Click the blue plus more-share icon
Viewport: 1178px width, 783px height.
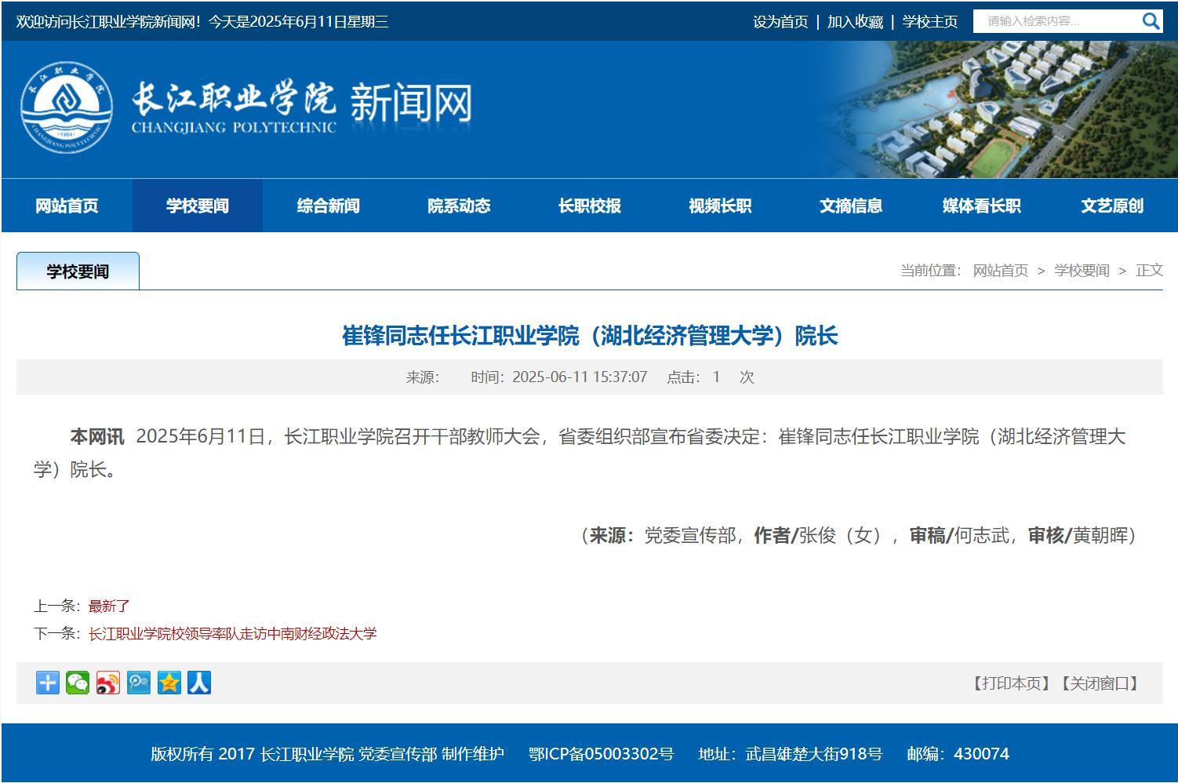(x=47, y=683)
